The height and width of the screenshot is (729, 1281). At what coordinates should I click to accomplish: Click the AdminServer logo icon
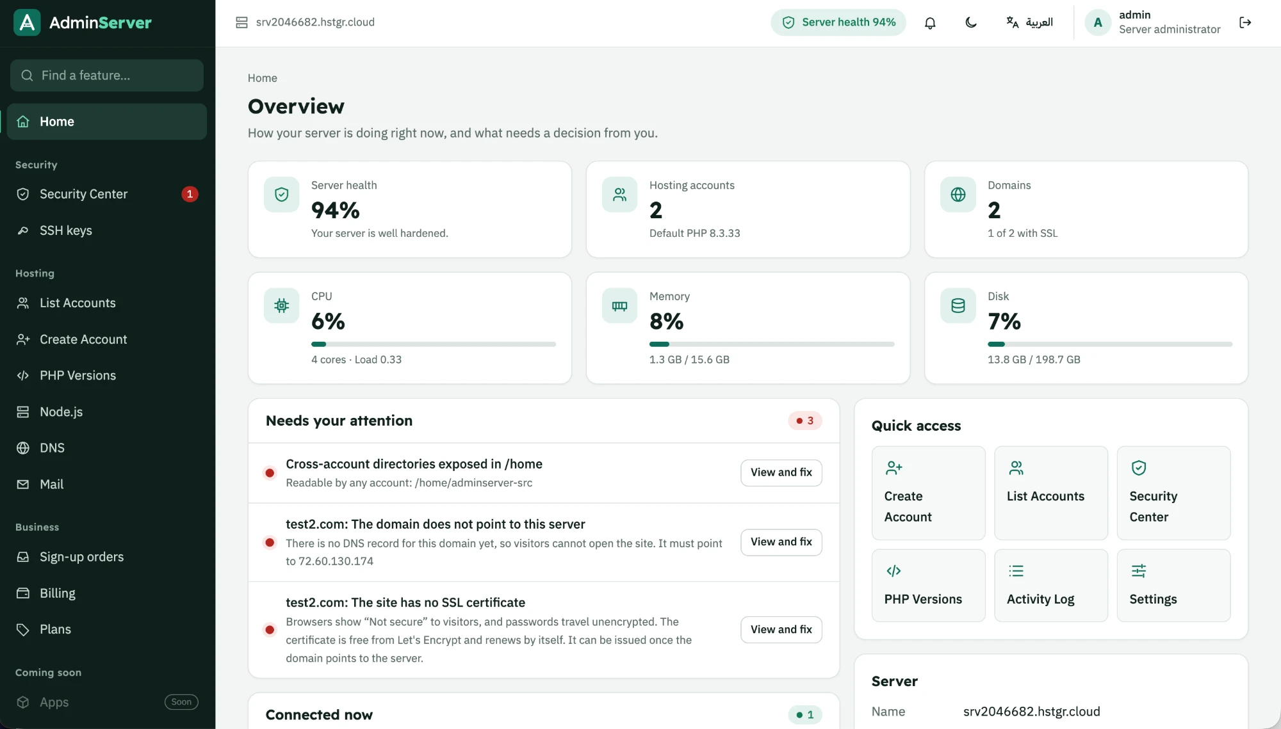[x=27, y=22]
